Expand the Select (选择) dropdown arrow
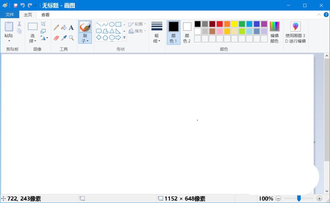The height and width of the screenshot is (203, 330). click(x=35, y=41)
